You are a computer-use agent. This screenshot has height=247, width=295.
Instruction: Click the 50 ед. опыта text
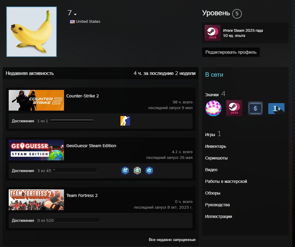[x=234, y=35]
